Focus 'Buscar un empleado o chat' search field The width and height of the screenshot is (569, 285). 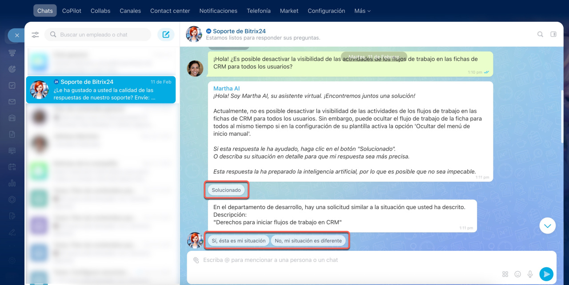tap(98, 35)
